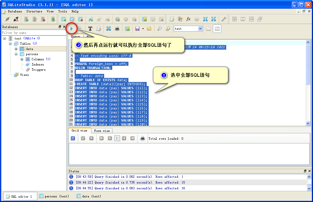Click the Connect to database plug icon

8,19
